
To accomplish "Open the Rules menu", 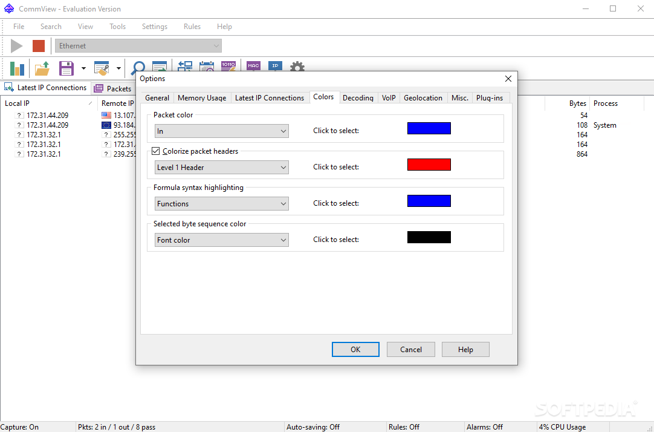I will click(192, 26).
